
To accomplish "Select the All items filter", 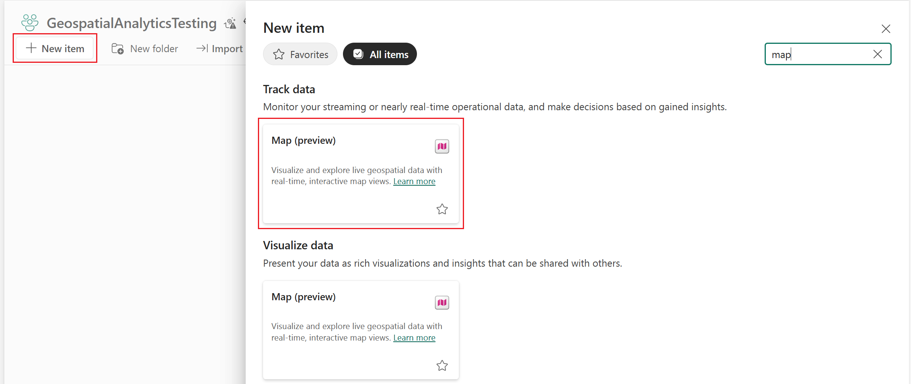I will 380,54.
